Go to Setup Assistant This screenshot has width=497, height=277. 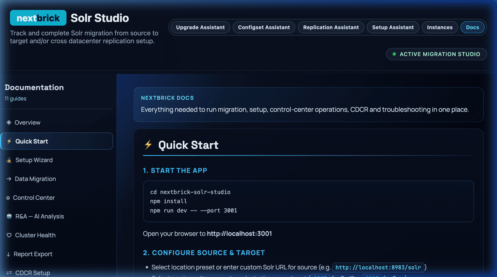(x=393, y=27)
